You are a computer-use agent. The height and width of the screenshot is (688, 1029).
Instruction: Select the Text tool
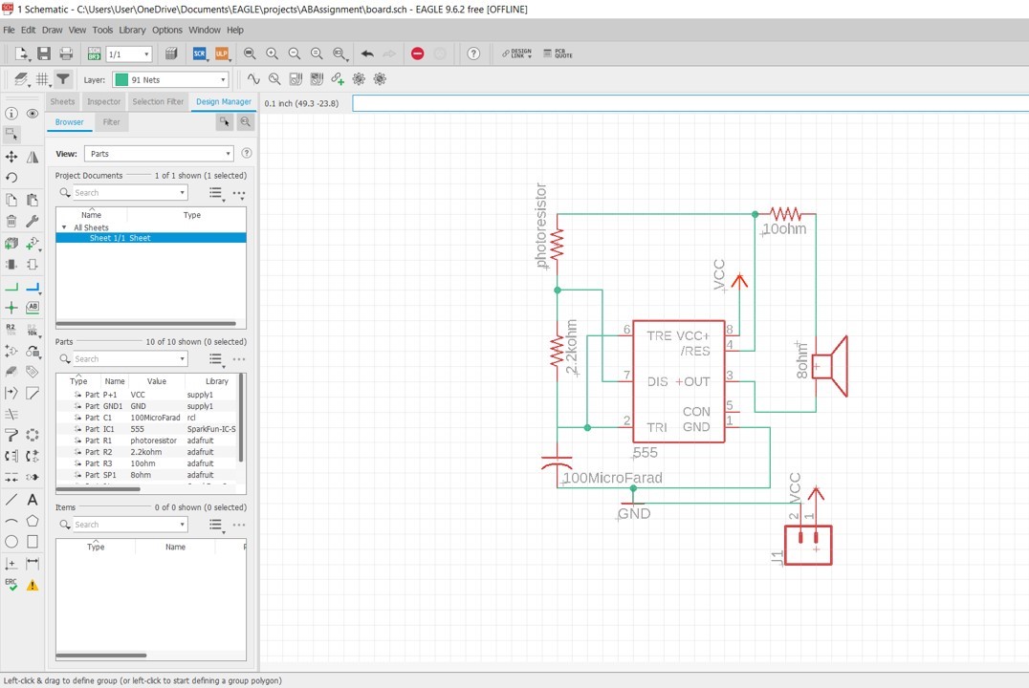pyautogui.click(x=33, y=500)
